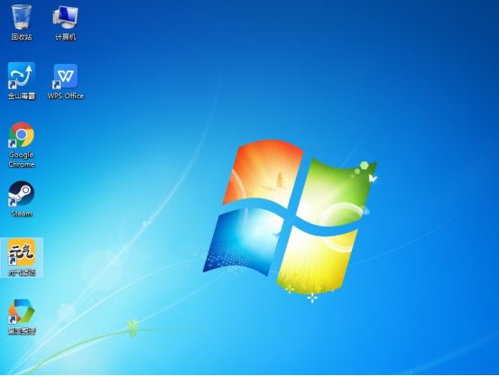Viewport: 499px width, 376px height.
Task: Click the shortcut arrow on the Chrome icon
Action: coord(13,143)
